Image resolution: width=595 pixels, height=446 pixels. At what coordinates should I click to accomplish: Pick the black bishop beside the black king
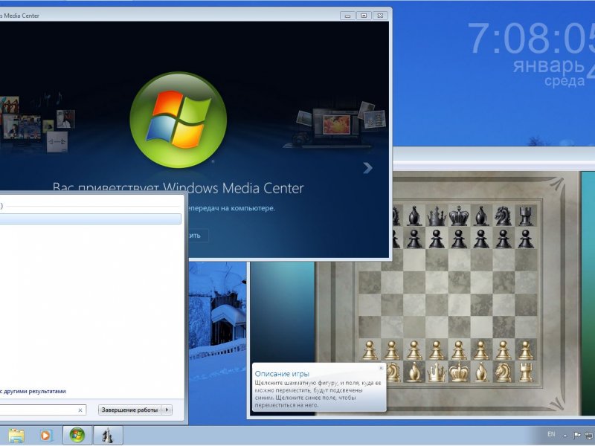481,216
